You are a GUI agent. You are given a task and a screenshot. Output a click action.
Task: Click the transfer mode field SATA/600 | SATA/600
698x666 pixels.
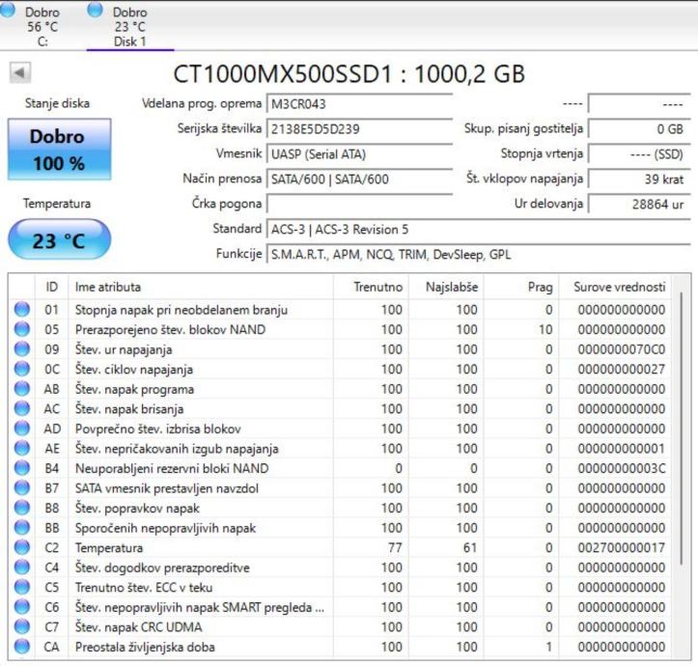pos(359,179)
